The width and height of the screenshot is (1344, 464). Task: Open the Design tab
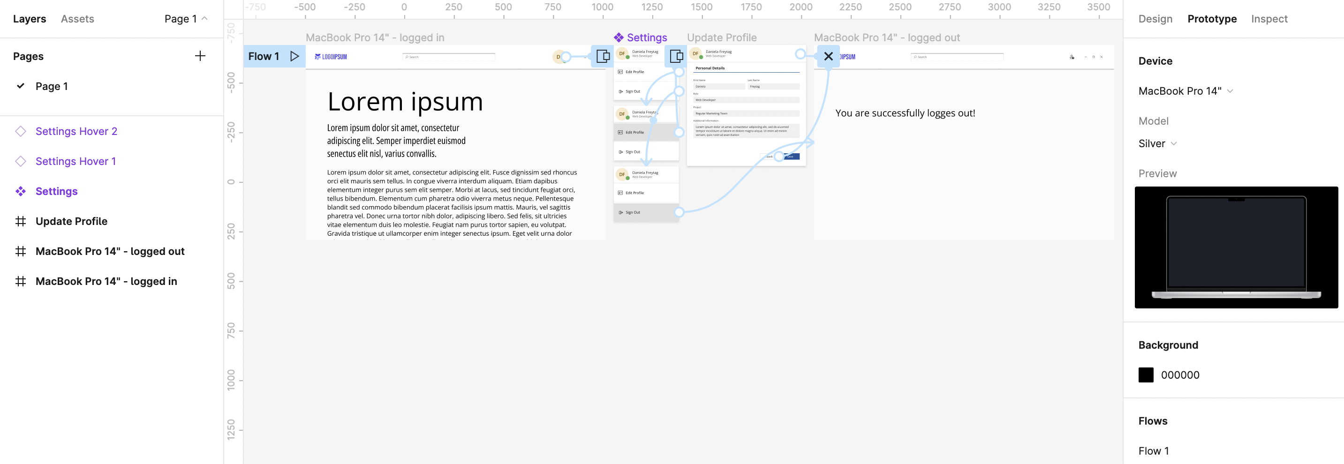point(1155,19)
